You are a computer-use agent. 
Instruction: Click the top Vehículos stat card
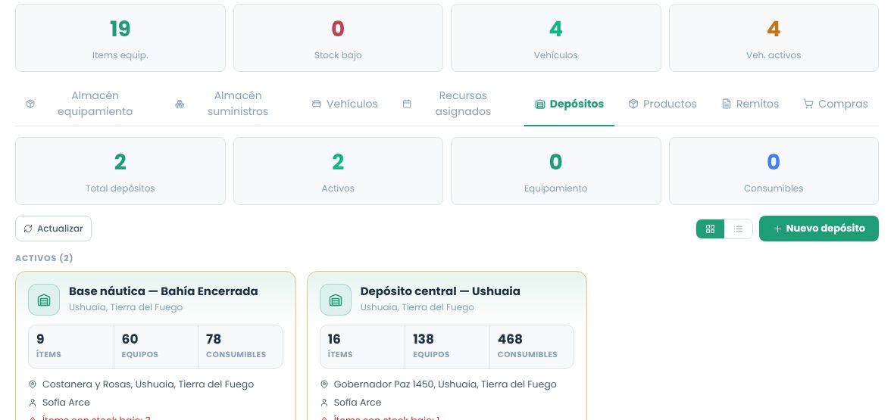pos(556,38)
